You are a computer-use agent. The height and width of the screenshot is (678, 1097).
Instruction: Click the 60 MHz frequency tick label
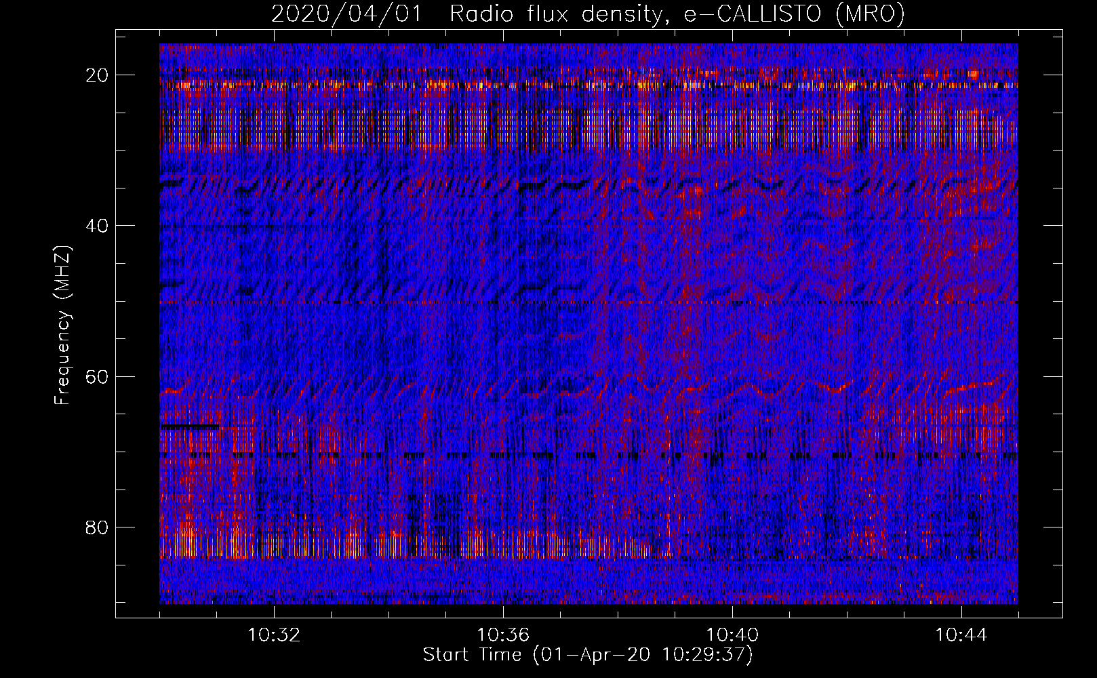pos(98,376)
